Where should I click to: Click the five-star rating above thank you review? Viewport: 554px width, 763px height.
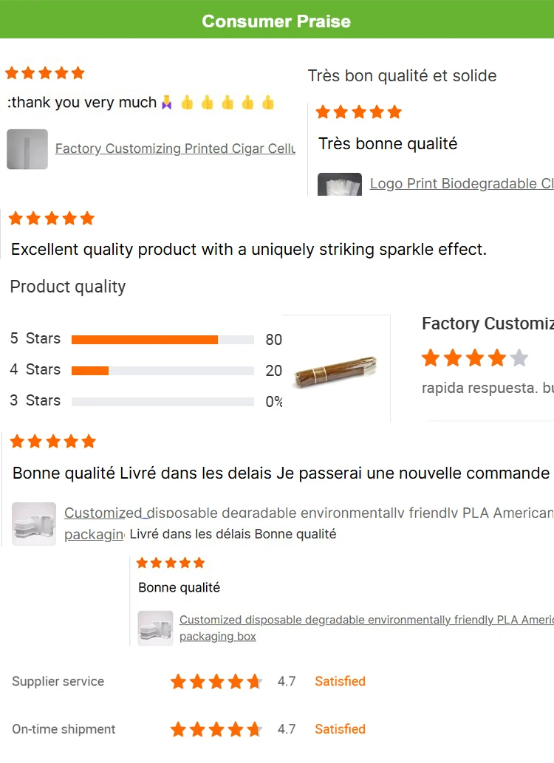[45, 73]
